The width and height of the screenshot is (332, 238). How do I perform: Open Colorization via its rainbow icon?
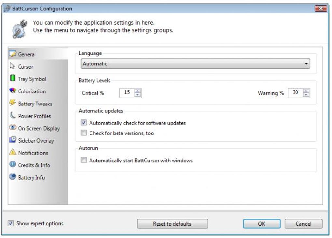click(13, 91)
